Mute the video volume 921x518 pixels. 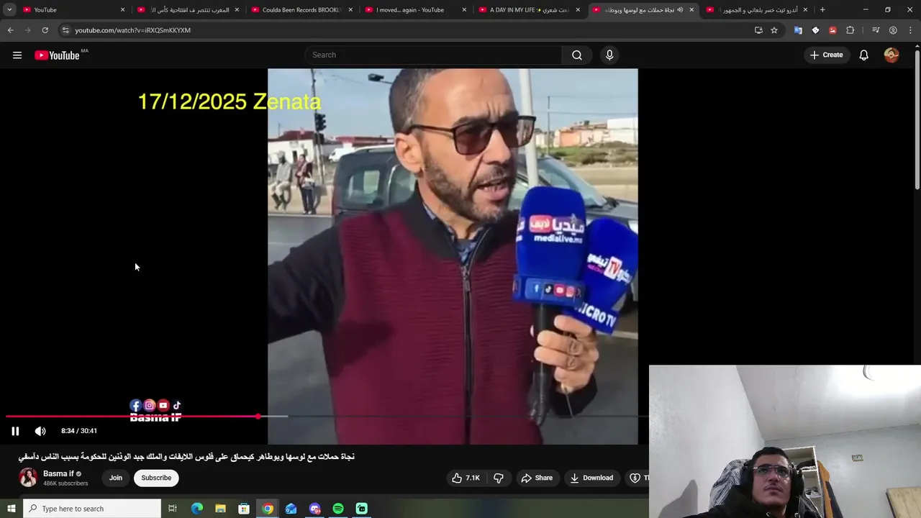point(40,431)
